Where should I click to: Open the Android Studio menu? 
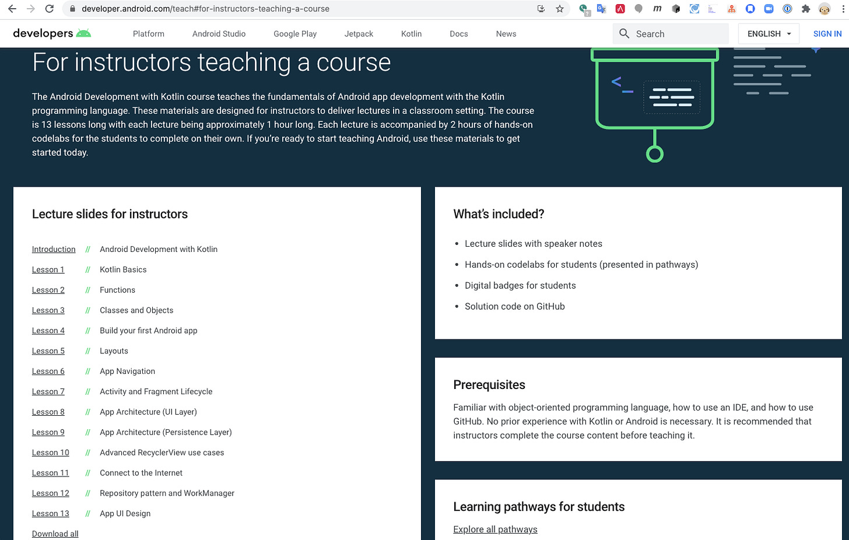[219, 34]
